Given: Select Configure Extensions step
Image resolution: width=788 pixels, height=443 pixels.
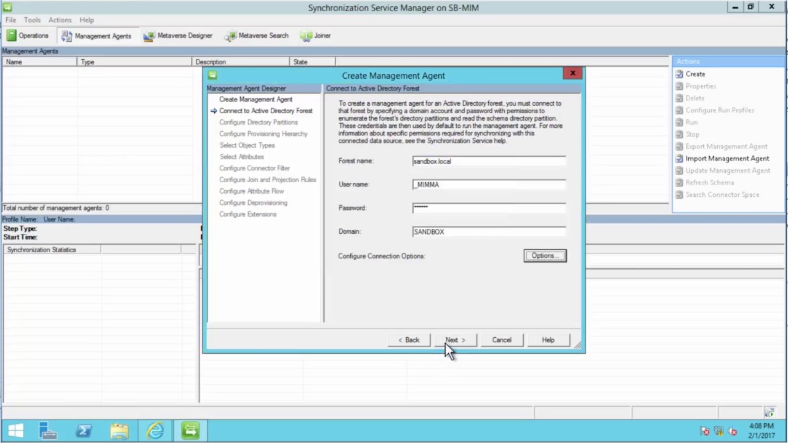Looking at the screenshot, I should 248,214.
